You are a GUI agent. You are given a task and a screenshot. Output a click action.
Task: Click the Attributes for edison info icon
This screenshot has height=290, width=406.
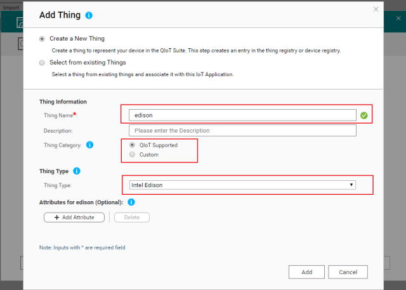click(131, 202)
